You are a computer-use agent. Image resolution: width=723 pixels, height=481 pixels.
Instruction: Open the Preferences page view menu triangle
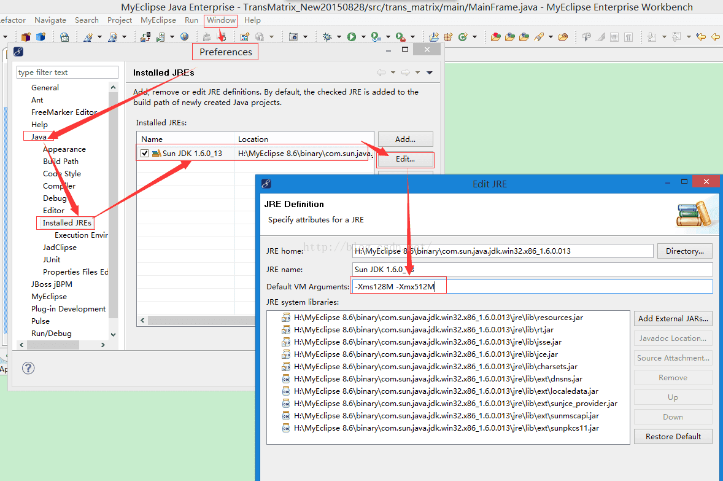[429, 72]
